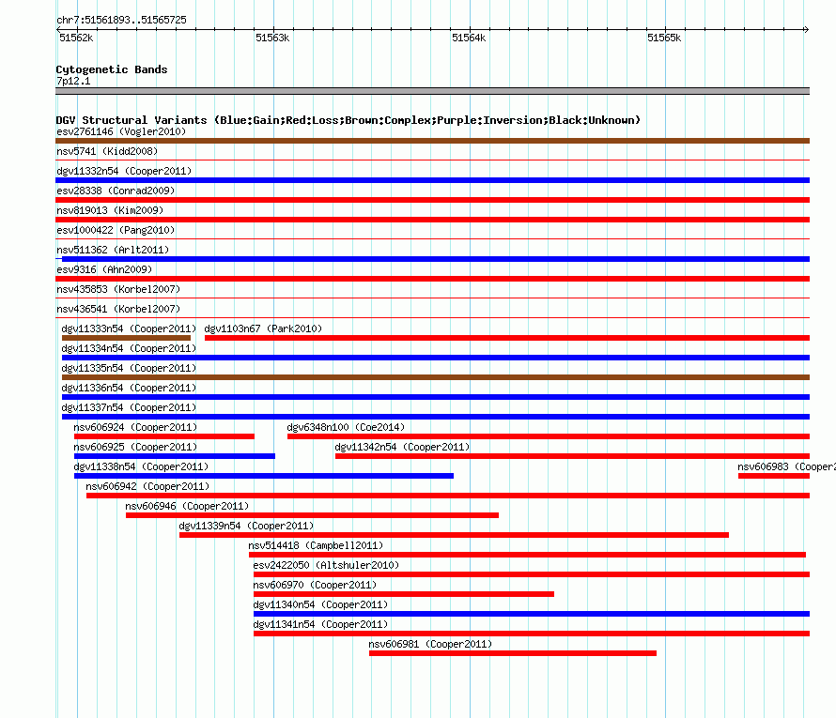Click the 51564k ruler mark
Image resolution: width=836 pixels, height=718 pixels.
[469, 38]
